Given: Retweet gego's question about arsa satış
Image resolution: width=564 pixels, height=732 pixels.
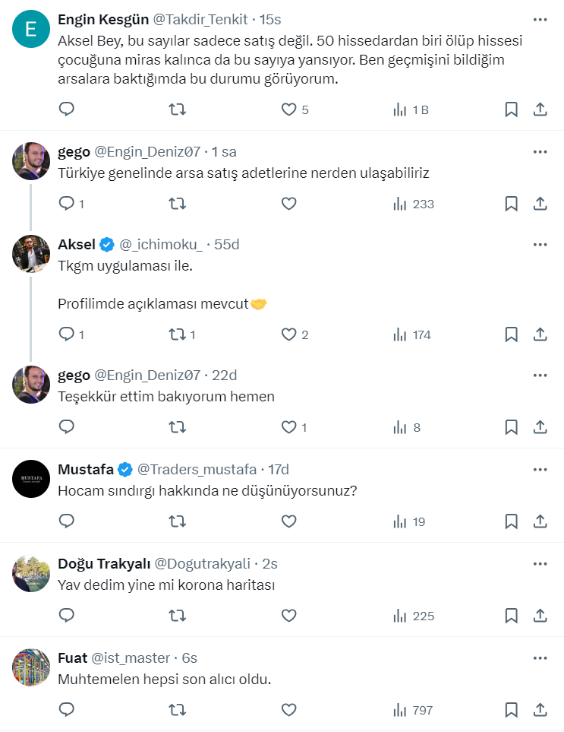Looking at the screenshot, I should 177,204.
